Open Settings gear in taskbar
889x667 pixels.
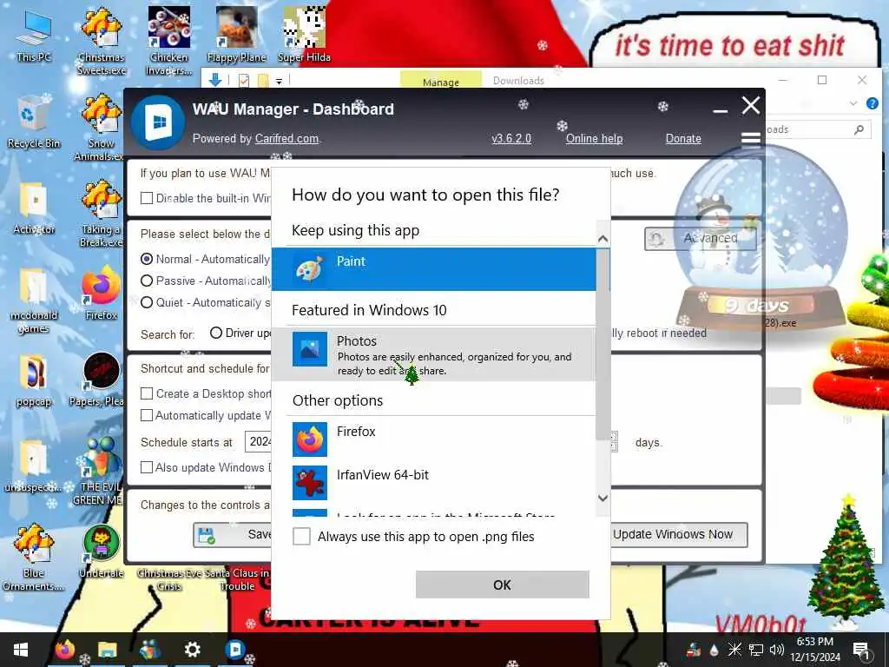click(x=192, y=650)
